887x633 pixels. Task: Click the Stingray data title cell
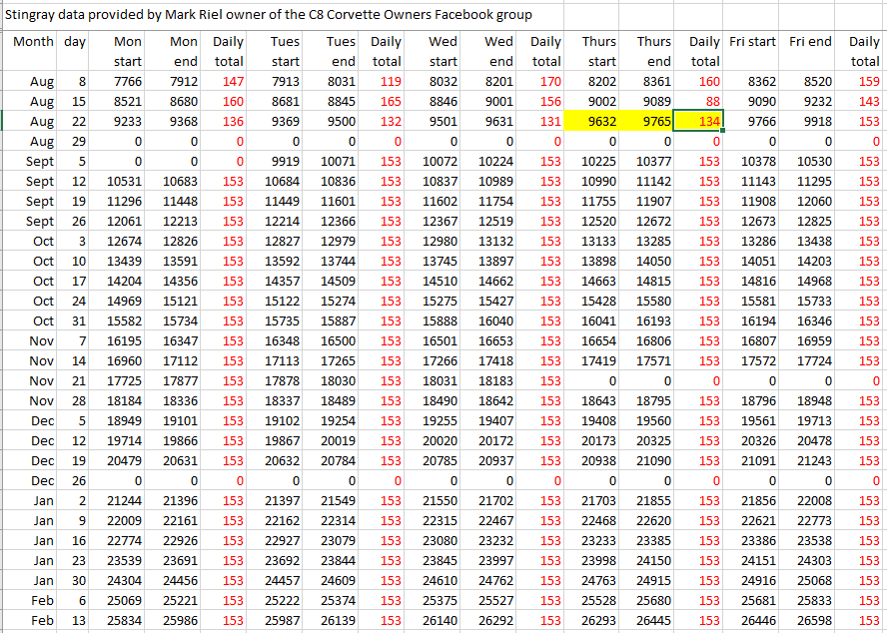pyautogui.click(x=270, y=15)
